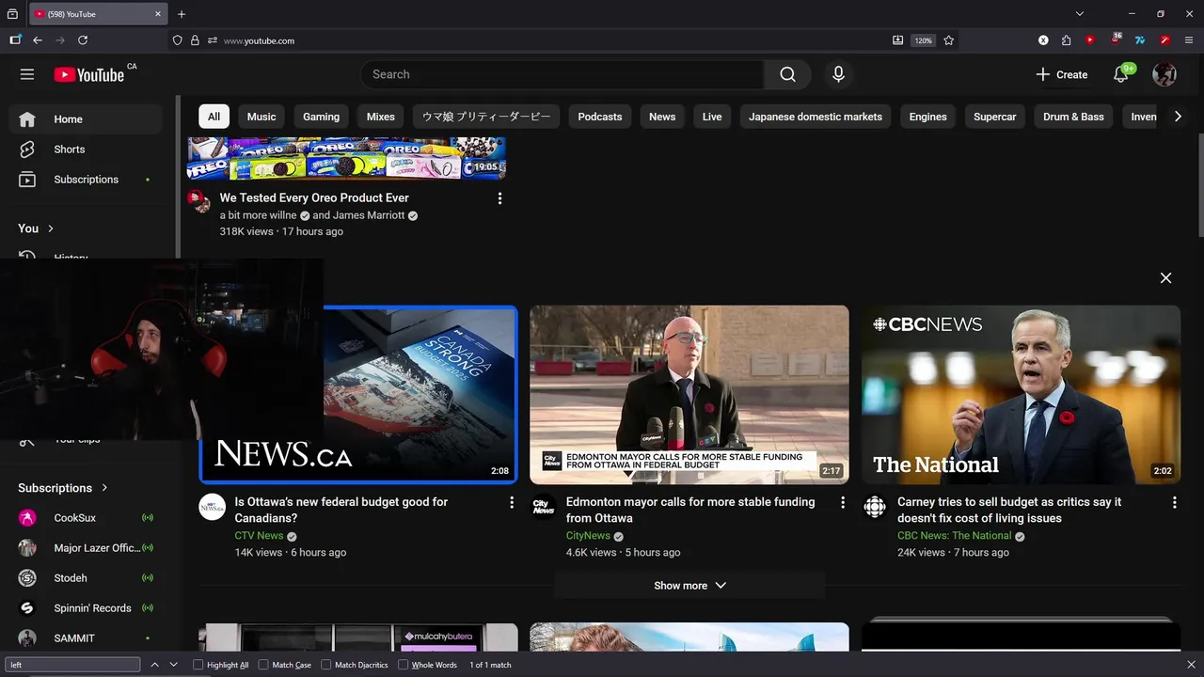Viewport: 1204px width, 677px height.
Task: Click the find-in-page text field
Action: coord(72,665)
